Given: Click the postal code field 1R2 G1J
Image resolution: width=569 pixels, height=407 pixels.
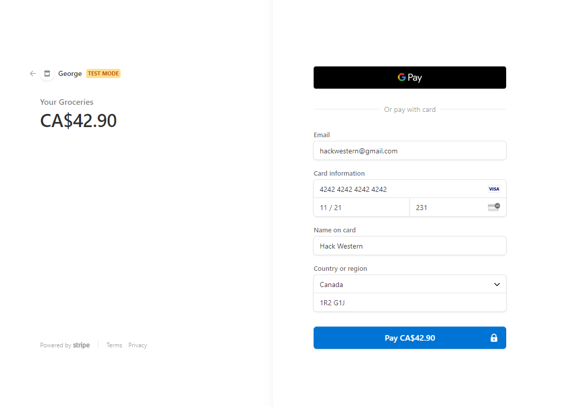Looking at the screenshot, I should [410, 302].
